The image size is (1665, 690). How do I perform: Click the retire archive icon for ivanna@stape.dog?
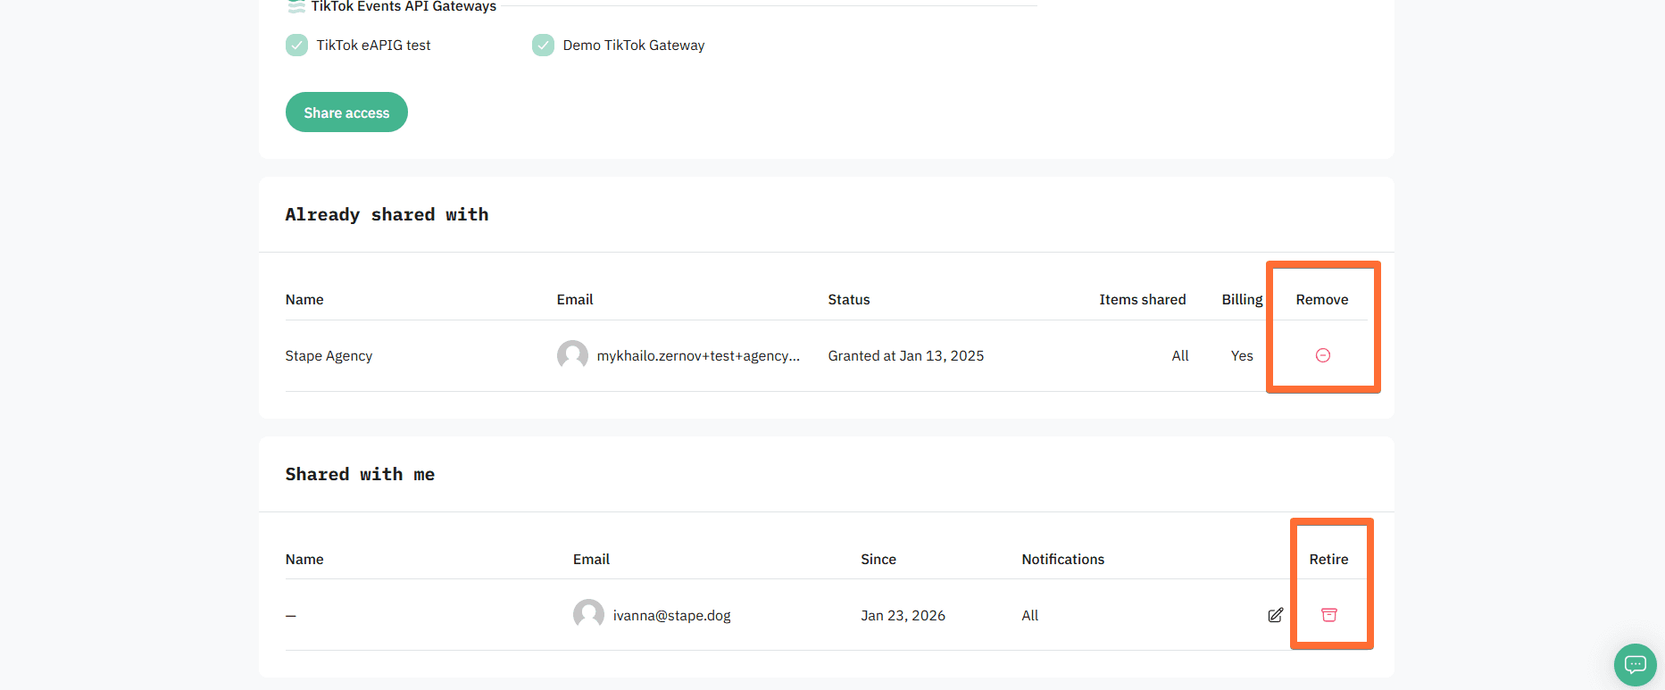tap(1328, 615)
